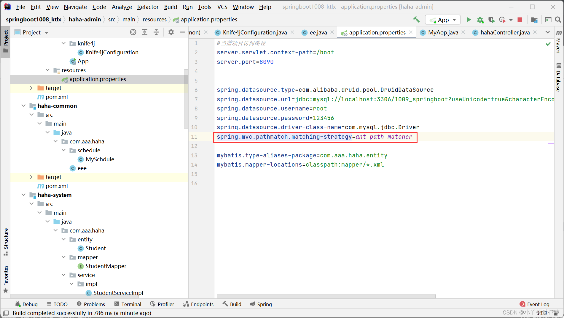
Task: Collapse the impl package
Action: pos(71,284)
